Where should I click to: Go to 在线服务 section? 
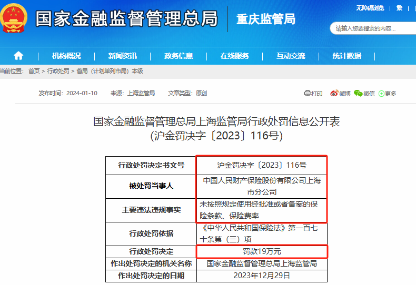click(x=234, y=56)
